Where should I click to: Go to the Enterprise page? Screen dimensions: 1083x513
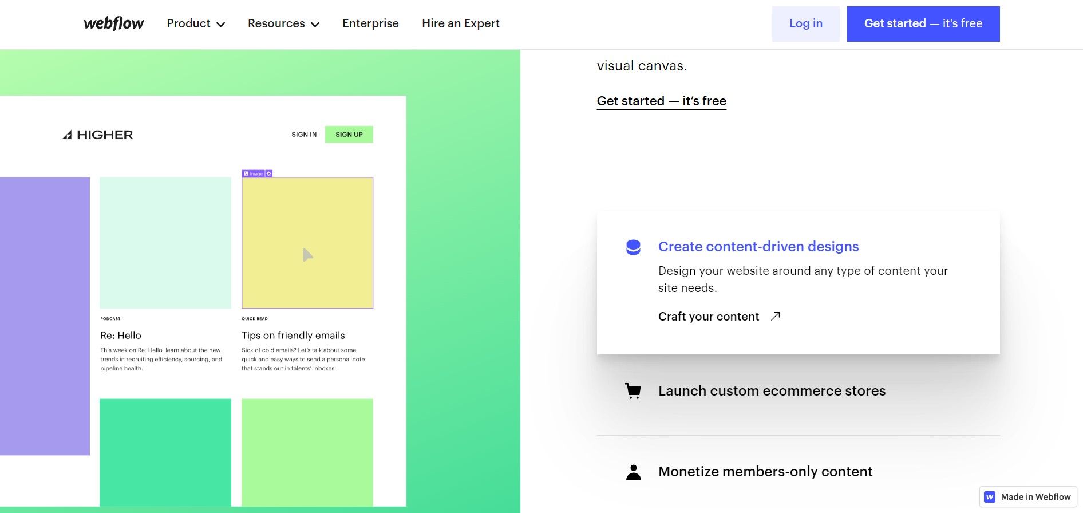370,23
